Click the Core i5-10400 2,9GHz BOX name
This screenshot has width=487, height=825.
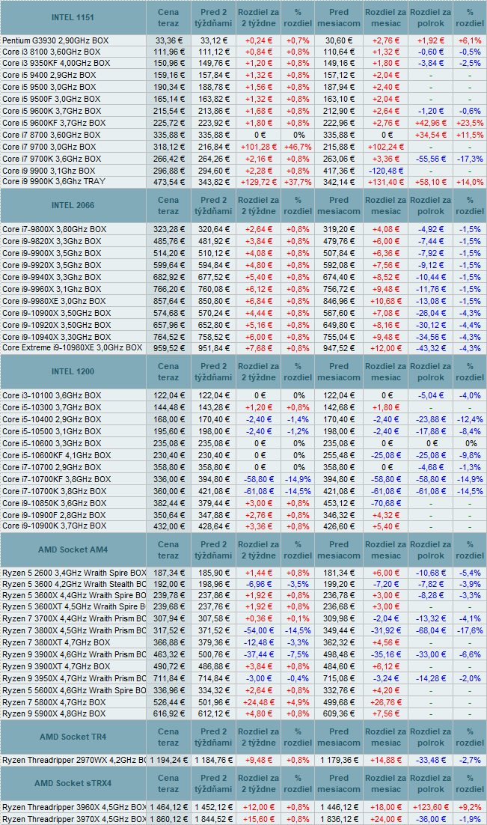pos(52,419)
